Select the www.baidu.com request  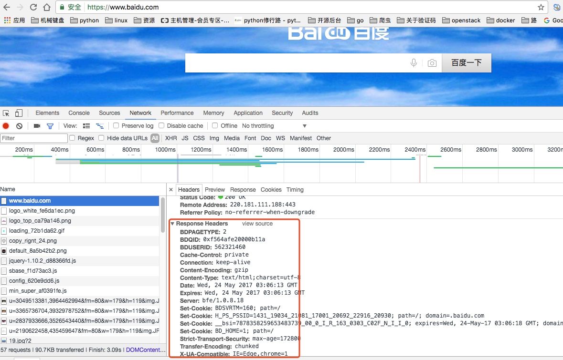[79, 201]
